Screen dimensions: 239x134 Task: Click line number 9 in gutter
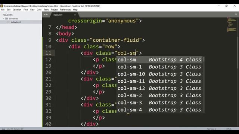pos(50,40)
